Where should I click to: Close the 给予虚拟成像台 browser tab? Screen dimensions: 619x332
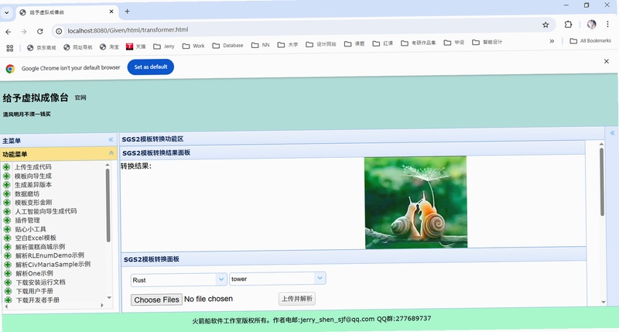tap(111, 12)
